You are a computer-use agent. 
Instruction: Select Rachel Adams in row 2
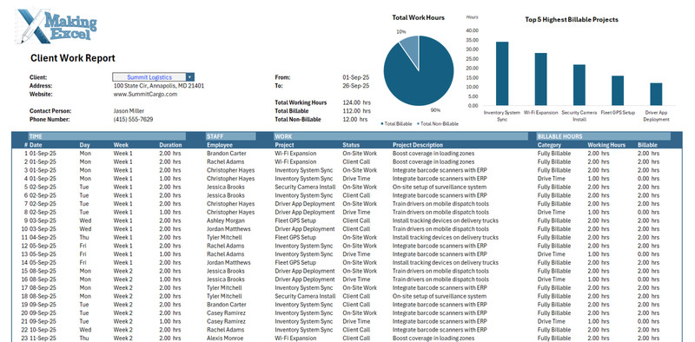point(225,161)
